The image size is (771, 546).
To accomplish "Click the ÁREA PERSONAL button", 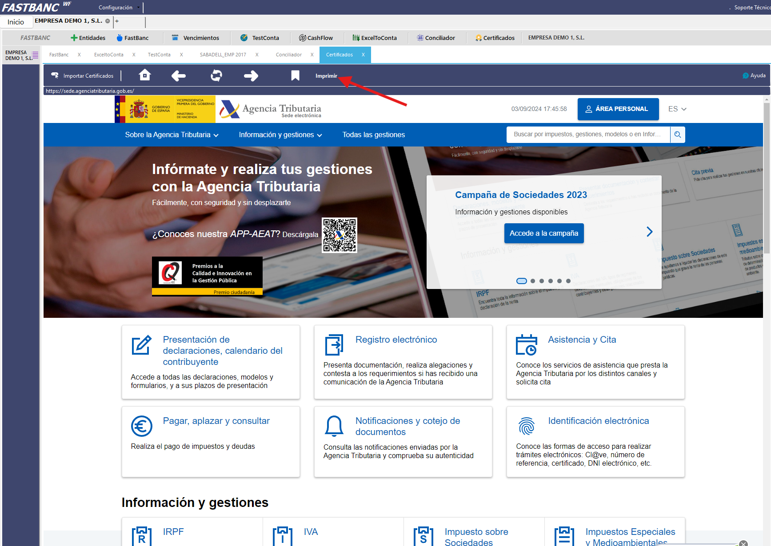I will coord(618,109).
